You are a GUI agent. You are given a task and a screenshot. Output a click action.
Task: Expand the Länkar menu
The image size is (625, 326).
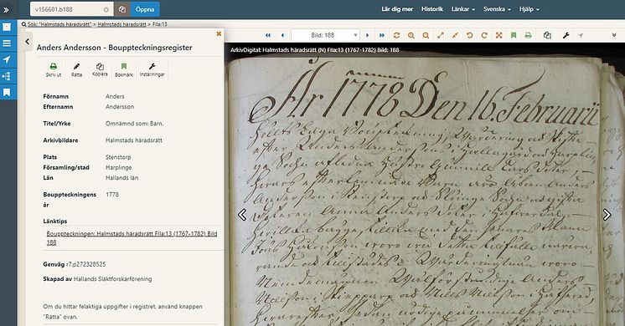(x=462, y=9)
